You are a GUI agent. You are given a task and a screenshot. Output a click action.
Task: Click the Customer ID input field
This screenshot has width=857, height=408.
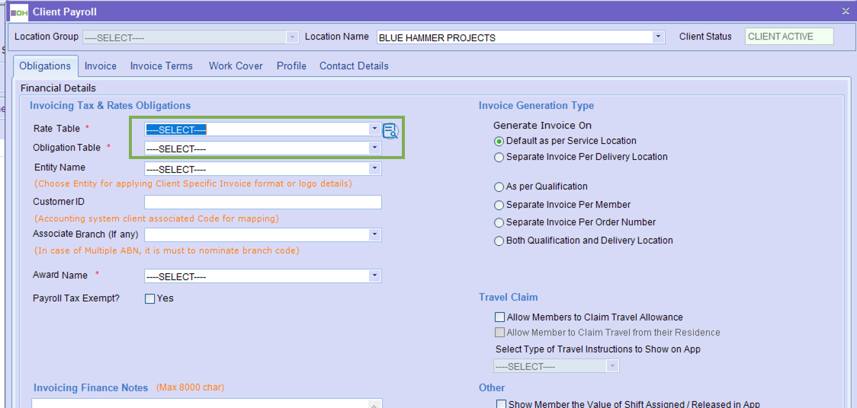click(x=262, y=202)
